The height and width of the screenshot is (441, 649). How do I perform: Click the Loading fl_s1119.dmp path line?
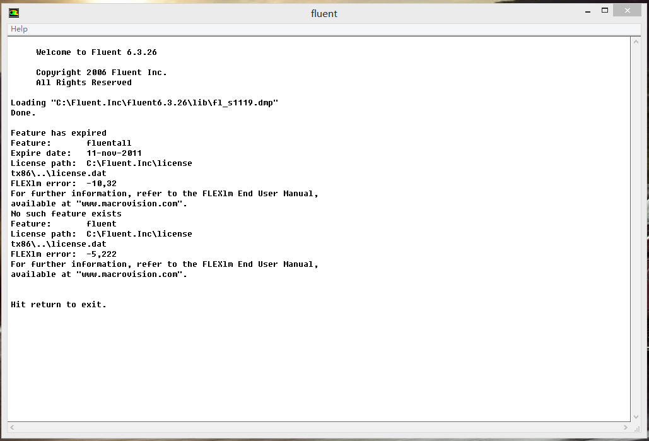144,103
